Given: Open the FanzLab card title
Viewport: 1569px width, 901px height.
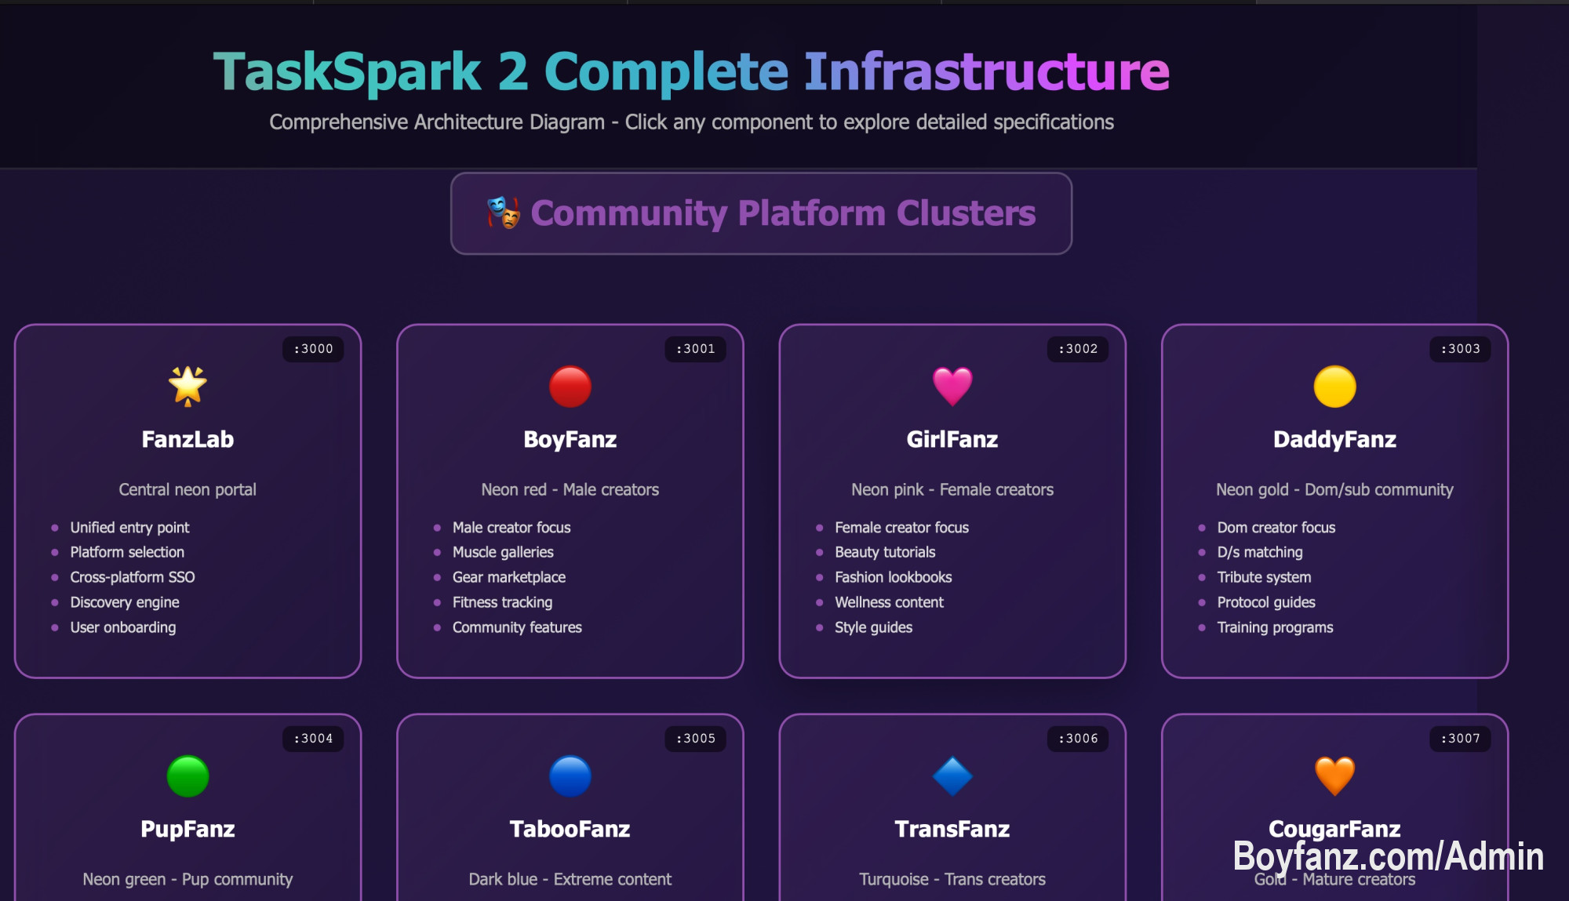Looking at the screenshot, I should [187, 439].
